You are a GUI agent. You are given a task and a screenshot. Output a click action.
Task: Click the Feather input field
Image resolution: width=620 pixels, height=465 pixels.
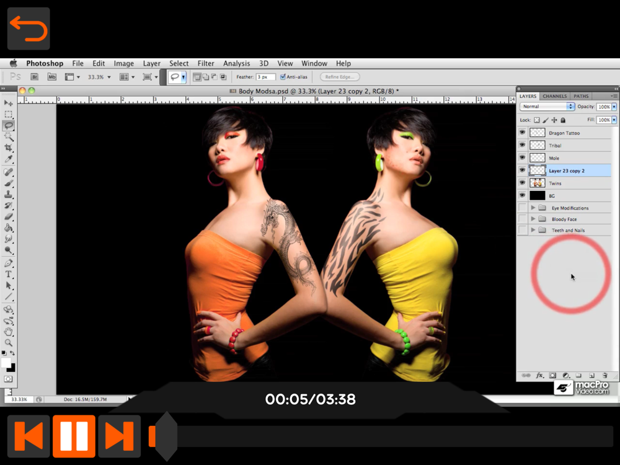click(x=265, y=77)
